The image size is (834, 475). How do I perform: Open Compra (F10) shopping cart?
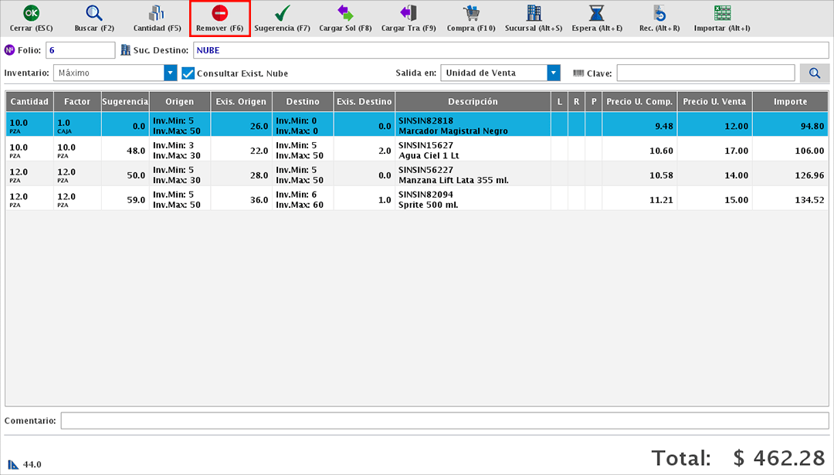(x=471, y=13)
